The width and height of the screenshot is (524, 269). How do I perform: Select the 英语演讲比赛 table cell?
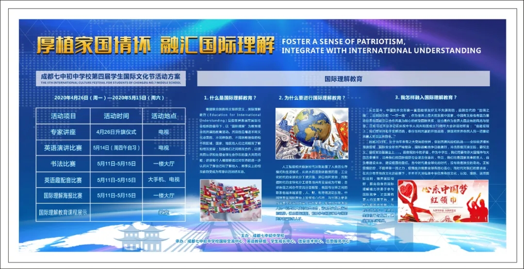click(x=64, y=148)
